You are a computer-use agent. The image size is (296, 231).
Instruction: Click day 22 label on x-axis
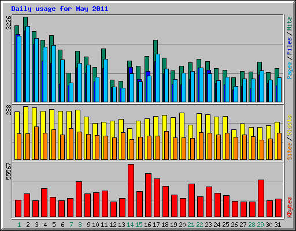point(199,225)
